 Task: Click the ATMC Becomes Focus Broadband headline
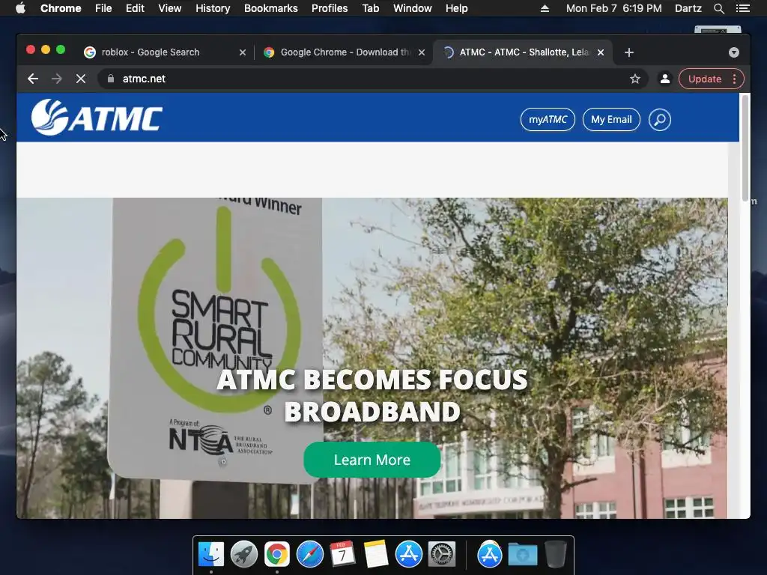click(x=372, y=395)
